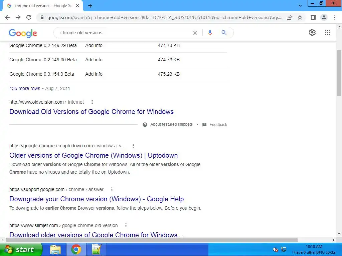
Task: Open options for slimjet.com result
Action: pyautogui.click(x=126, y=225)
